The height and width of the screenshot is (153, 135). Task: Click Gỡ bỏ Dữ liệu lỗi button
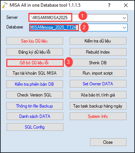(x=35, y=63)
